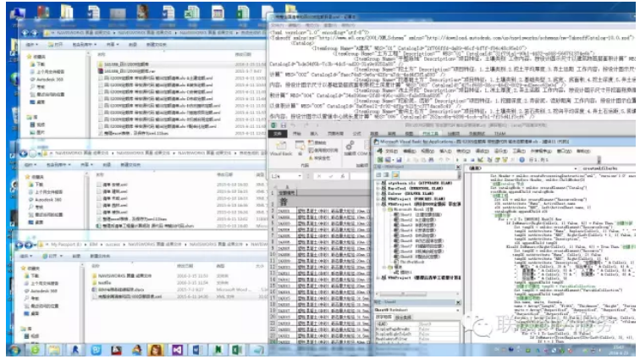
Task: Open the 文件 File tab in Excel
Action: (x=278, y=134)
